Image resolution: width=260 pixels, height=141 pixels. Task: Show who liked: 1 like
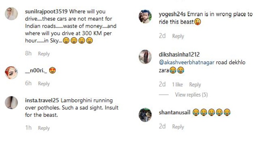177,85
